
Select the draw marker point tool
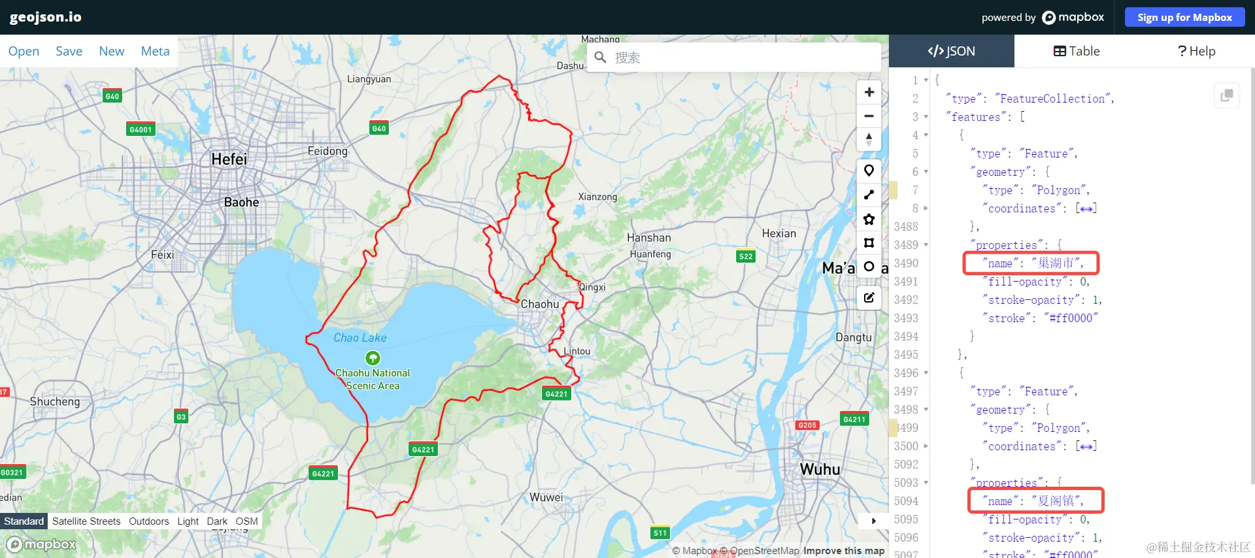[x=869, y=171]
